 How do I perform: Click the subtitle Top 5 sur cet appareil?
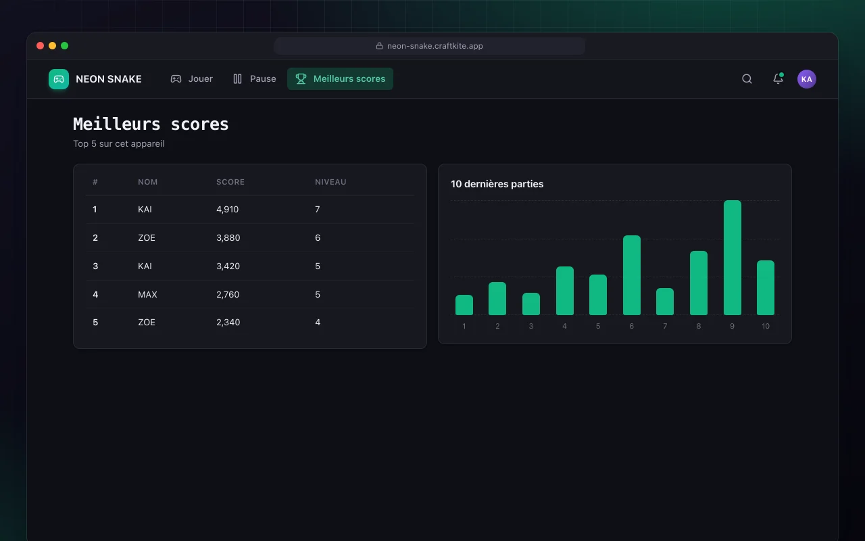[119, 144]
